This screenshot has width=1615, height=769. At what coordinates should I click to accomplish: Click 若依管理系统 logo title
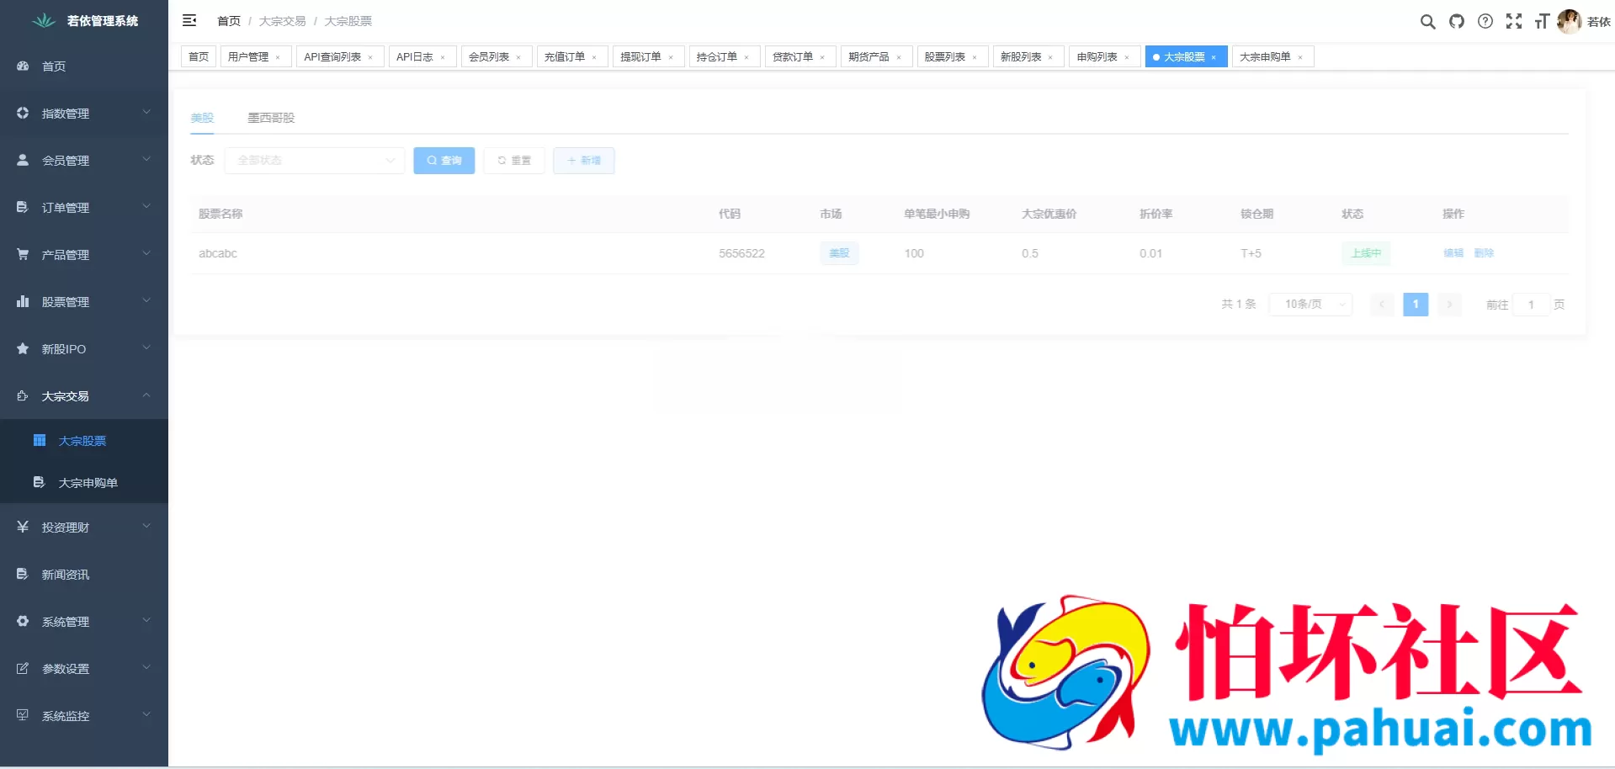pos(103,21)
